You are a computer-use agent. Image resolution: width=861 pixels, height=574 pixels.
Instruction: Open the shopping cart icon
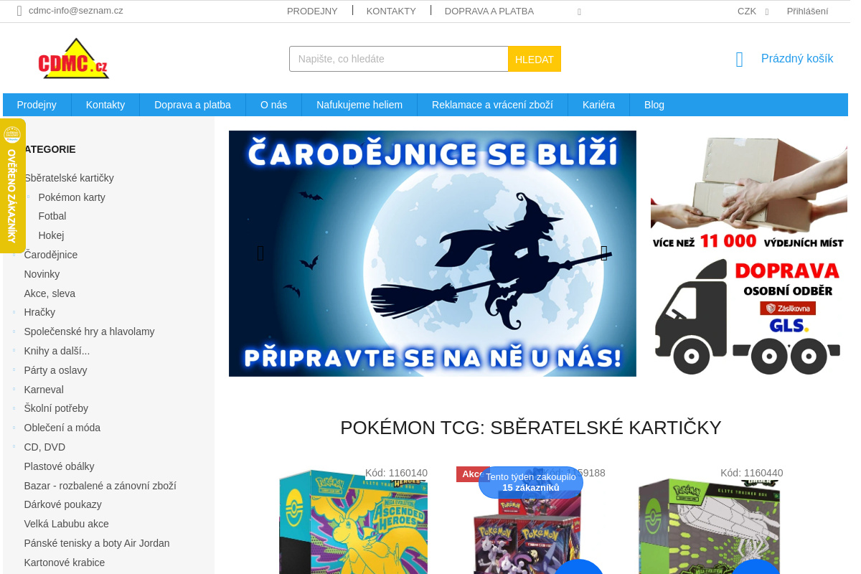pyautogui.click(x=740, y=60)
